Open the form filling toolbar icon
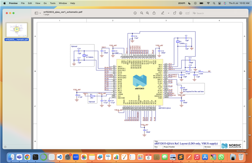252x163 pixels. 187,13
